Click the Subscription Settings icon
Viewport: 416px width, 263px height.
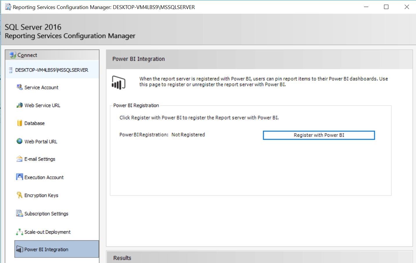click(x=19, y=213)
